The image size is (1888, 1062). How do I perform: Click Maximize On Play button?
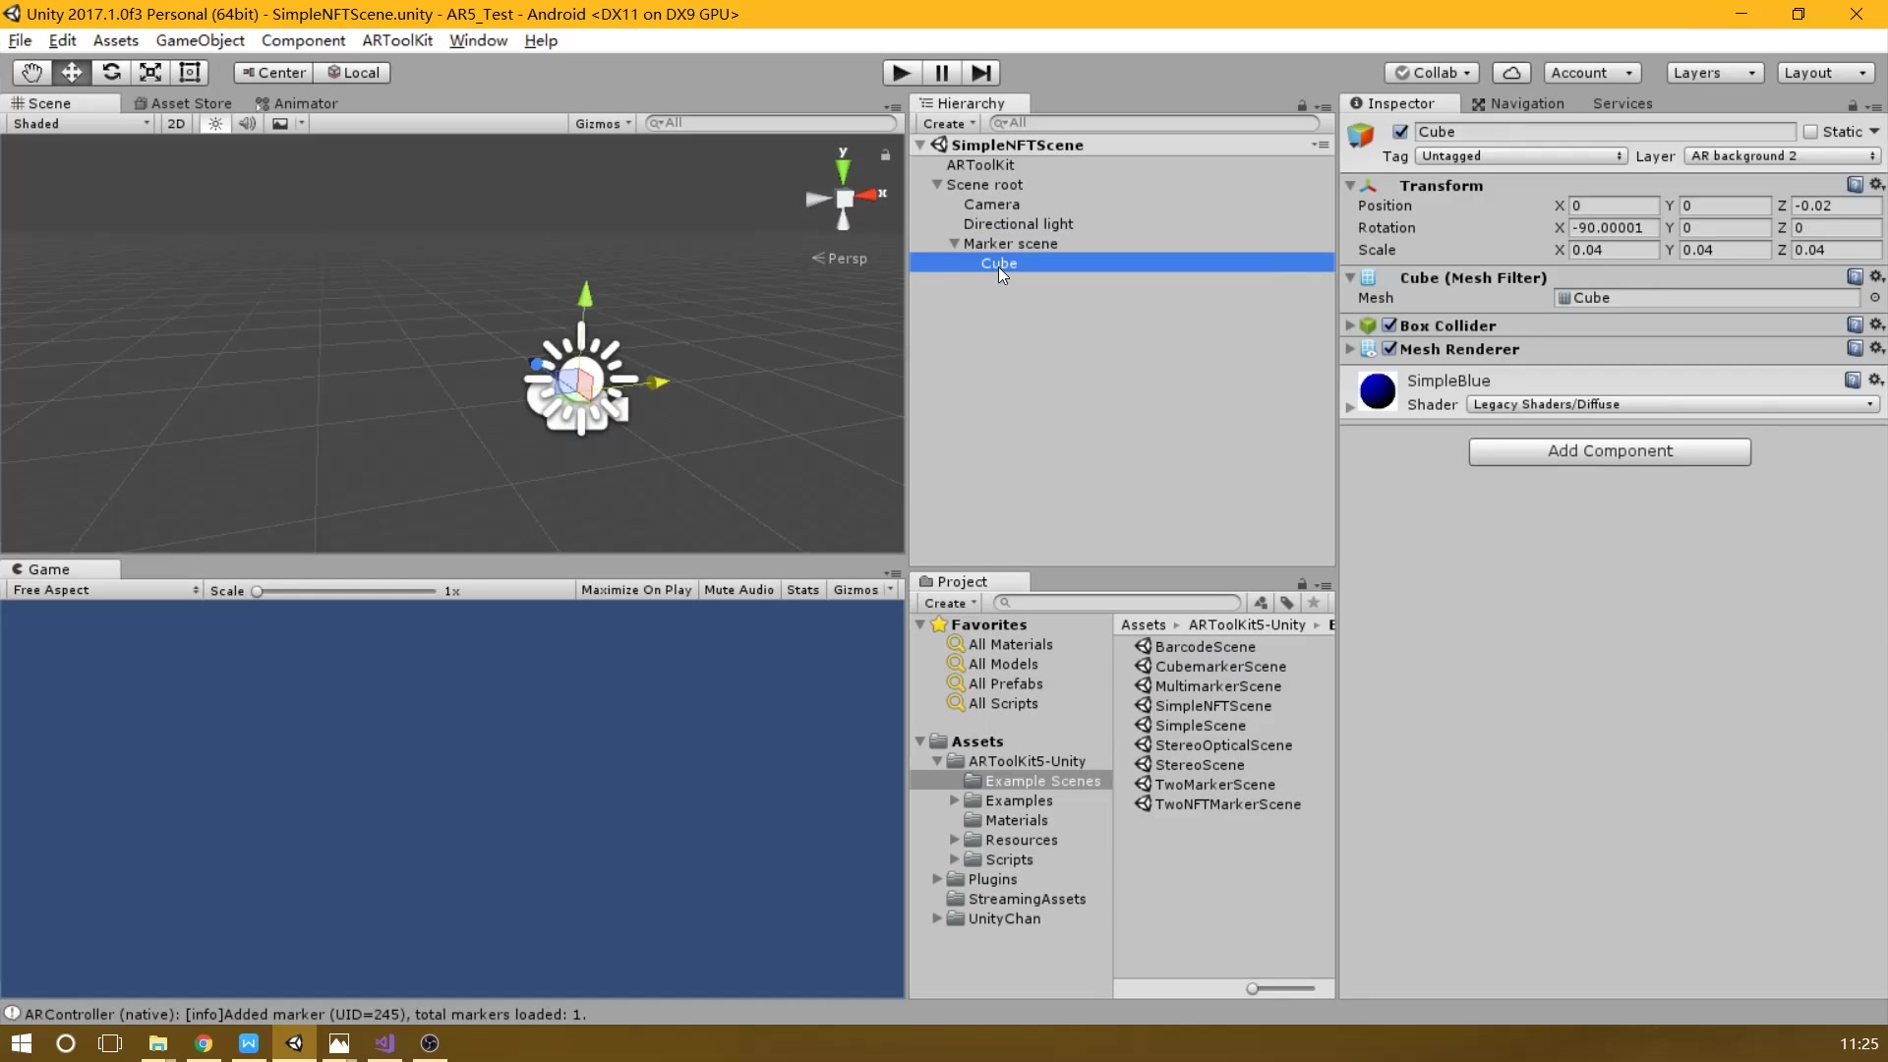(635, 590)
